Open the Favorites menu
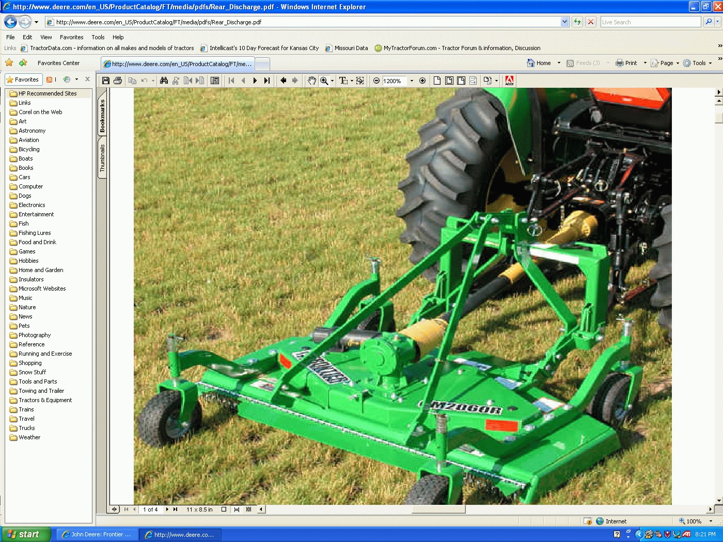 71,37
